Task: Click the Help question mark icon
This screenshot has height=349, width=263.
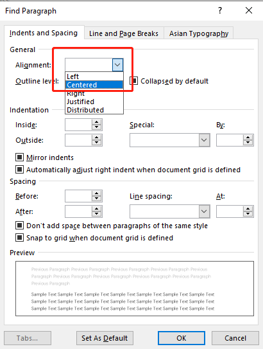Action: [x=220, y=10]
